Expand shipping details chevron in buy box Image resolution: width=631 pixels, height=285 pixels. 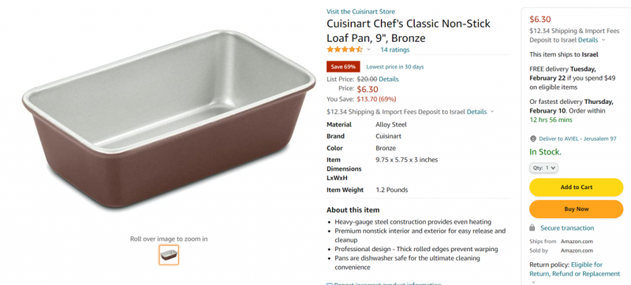coord(603,40)
